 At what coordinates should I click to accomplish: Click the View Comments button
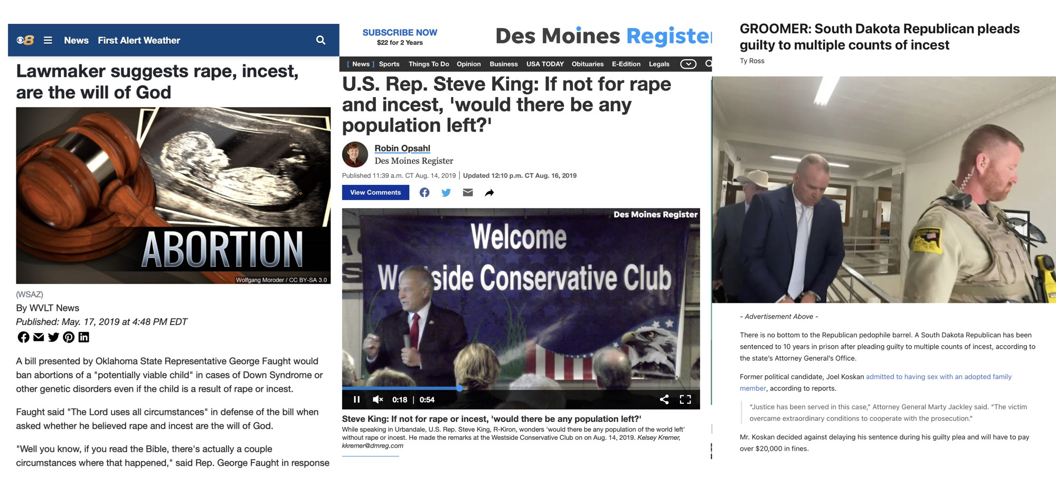click(375, 192)
